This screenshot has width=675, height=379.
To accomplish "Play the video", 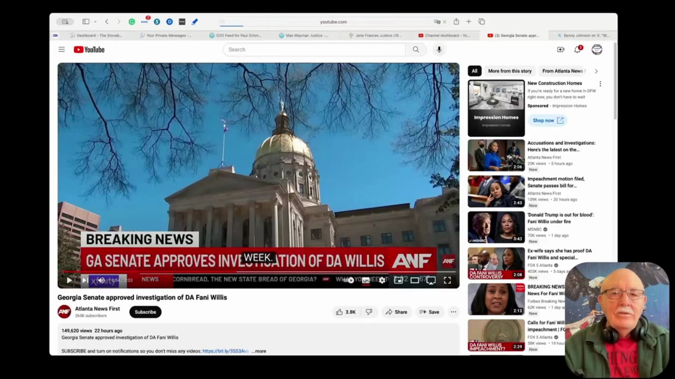I will [x=69, y=281].
